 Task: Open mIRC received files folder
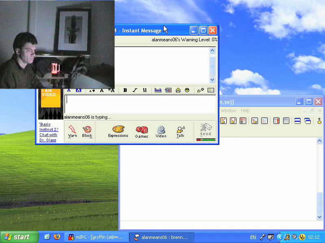(255, 121)
